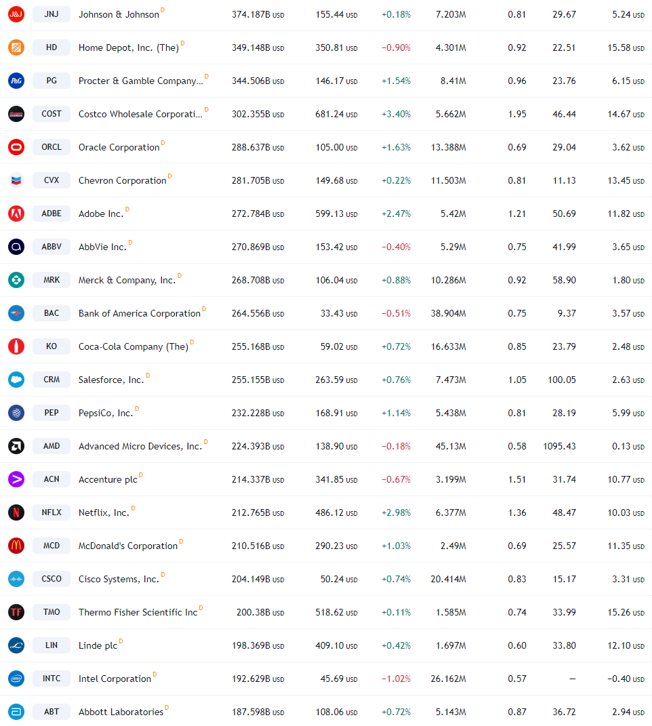652x726 pixels.
Task: Click the Accenture purple logo icon
Action: (x=16, y=479)
